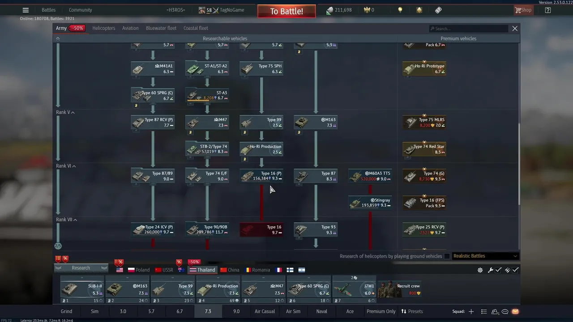Select the Ho-Ri Production crew slot

coord(218,289)
